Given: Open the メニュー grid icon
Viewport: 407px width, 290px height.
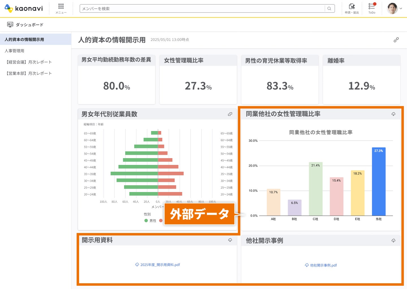Looking at the screenshot, I should coord(61,8).
